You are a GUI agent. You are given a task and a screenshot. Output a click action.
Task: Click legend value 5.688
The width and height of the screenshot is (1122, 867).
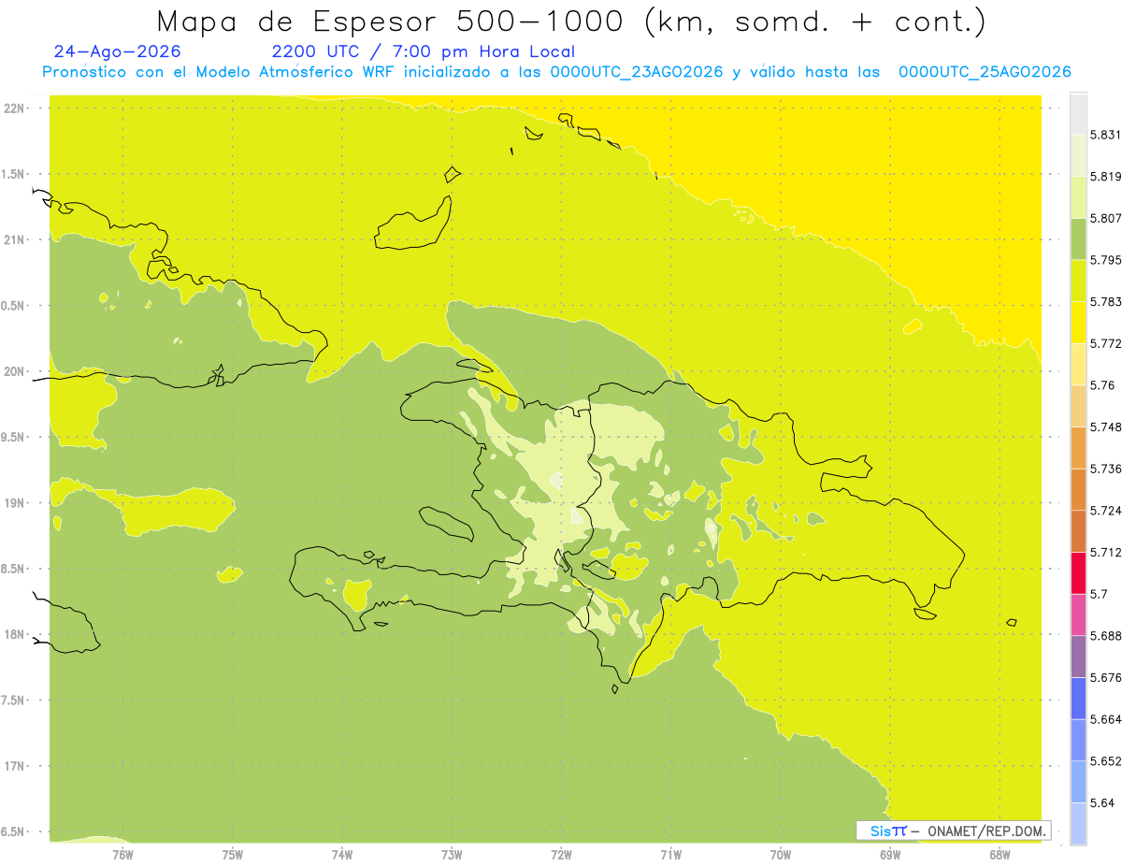tap(1106, 636)
